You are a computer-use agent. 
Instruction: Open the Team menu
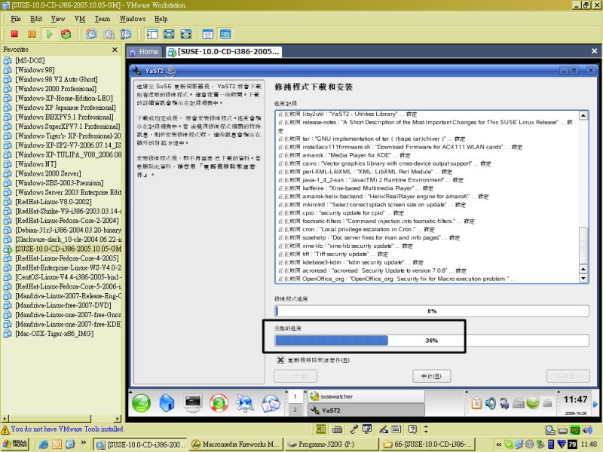pos(103,18)
